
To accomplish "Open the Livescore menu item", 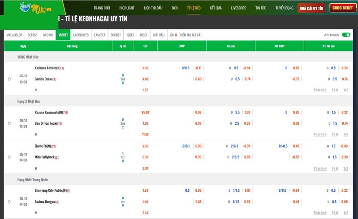I will point(238,8).
